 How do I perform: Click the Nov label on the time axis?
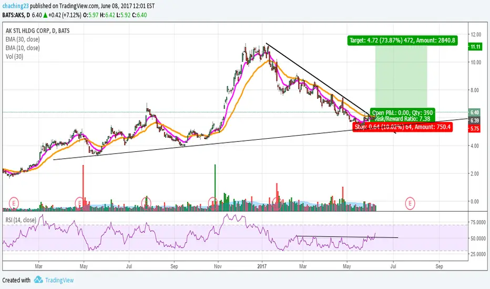pyautogui.click(x=218, y=266)
